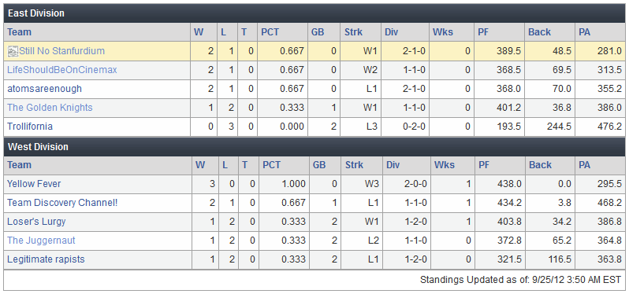
Task: Sort East Division by PCT column
Action: pos(270,32)
